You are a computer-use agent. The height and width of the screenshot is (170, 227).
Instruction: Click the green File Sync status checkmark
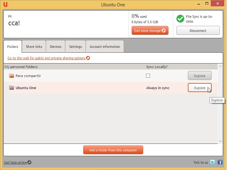[x=180, y=19]
